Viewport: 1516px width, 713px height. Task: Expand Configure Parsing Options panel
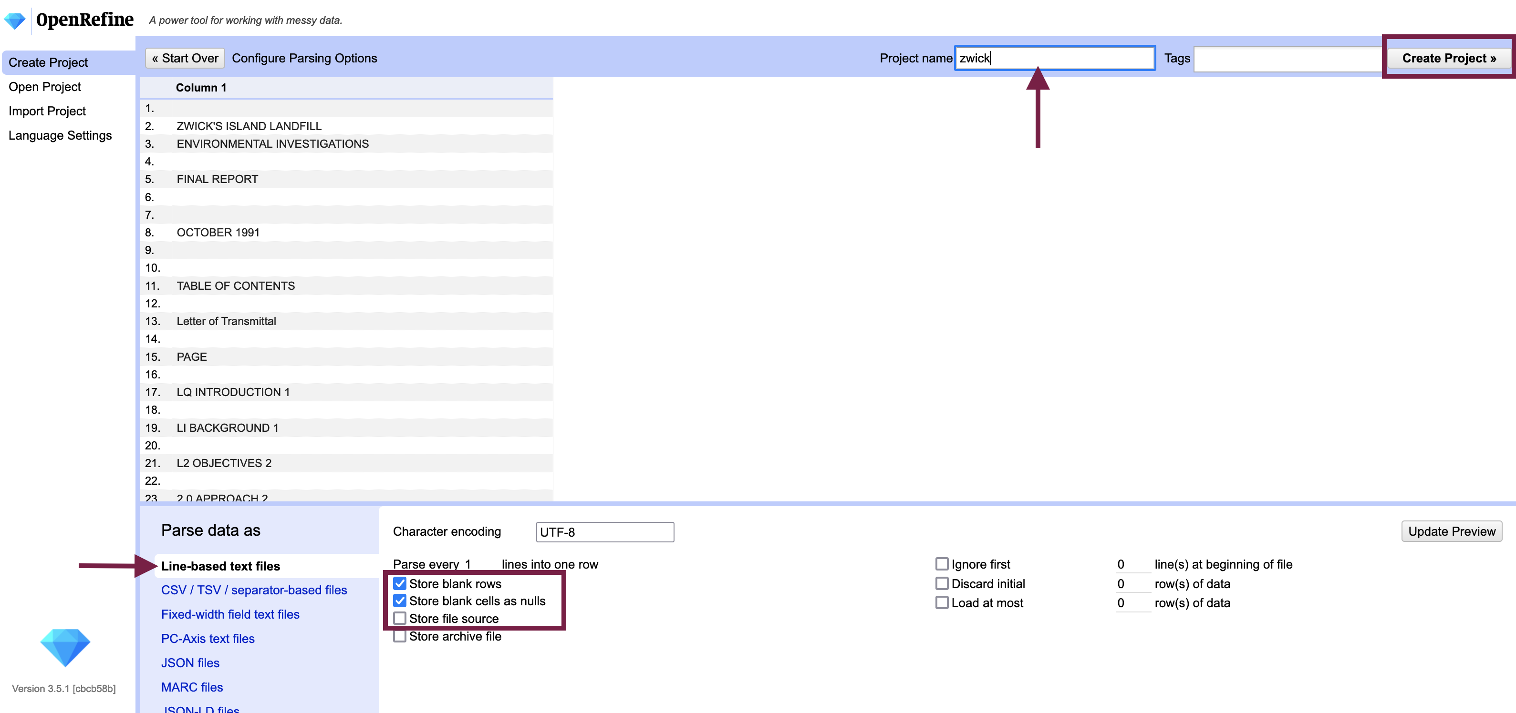pos(304,59)
